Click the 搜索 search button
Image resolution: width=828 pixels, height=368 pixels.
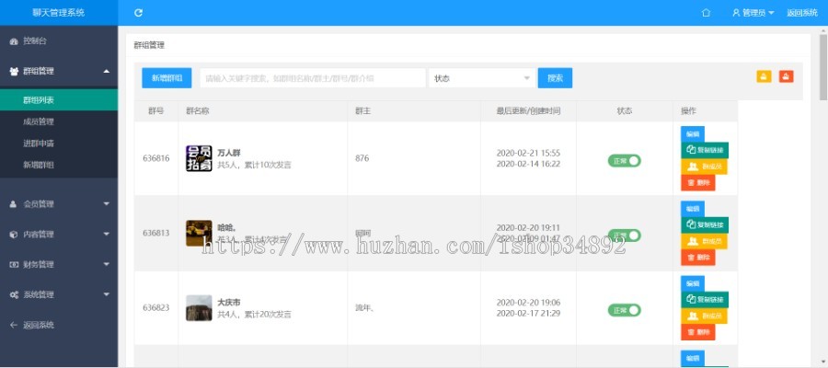point(555,78)
